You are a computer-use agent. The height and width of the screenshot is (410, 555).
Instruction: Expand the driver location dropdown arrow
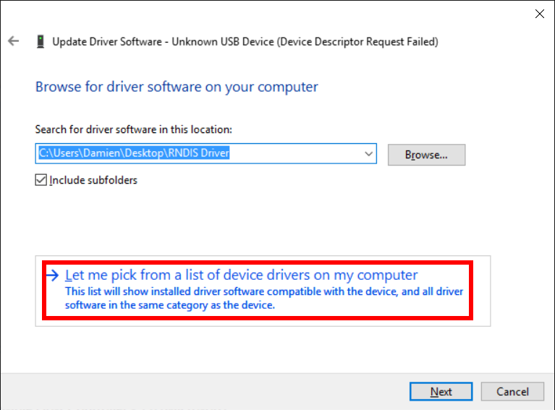[368, 153]
